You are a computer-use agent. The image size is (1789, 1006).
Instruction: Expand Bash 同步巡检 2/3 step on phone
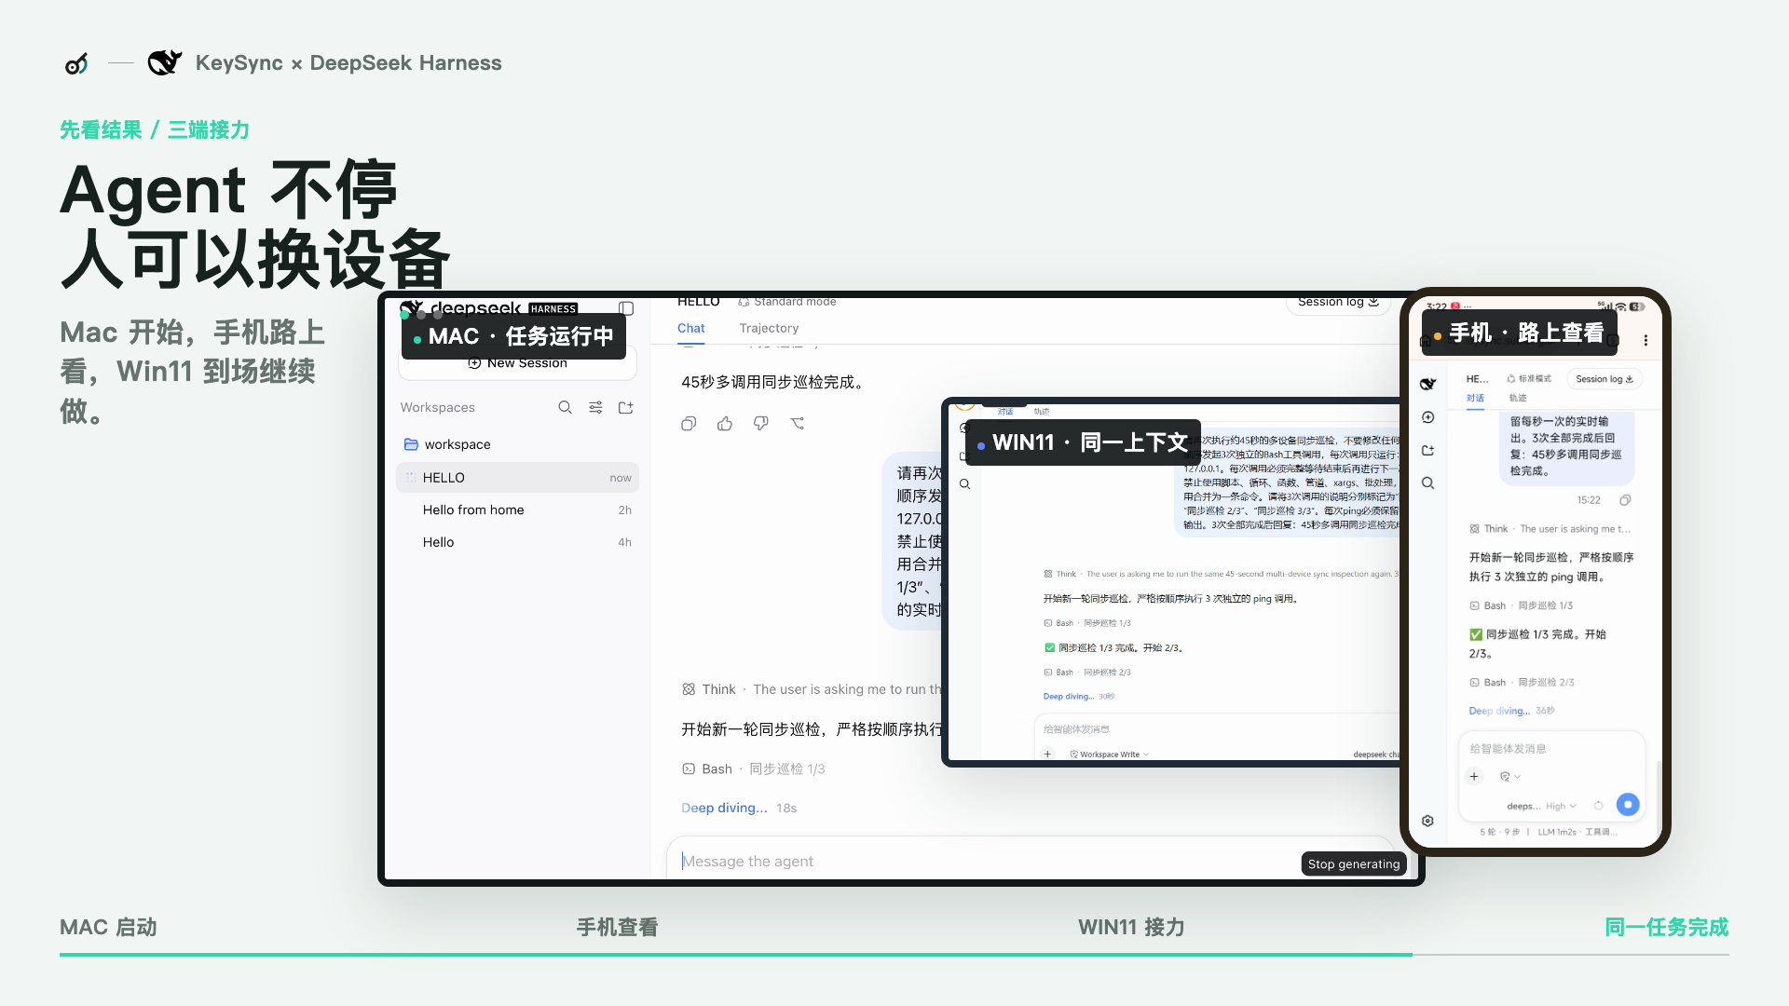[x=1522, y=683]
